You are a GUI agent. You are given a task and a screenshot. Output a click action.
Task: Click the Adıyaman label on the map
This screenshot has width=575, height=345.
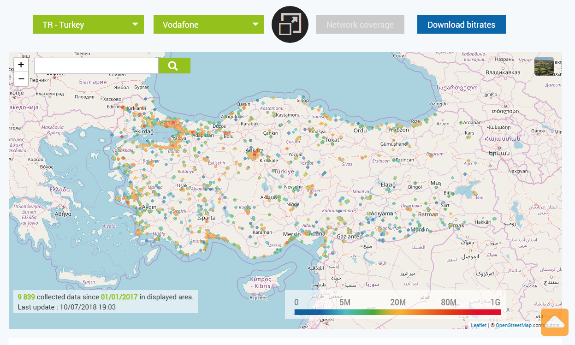tap(384, 214)
